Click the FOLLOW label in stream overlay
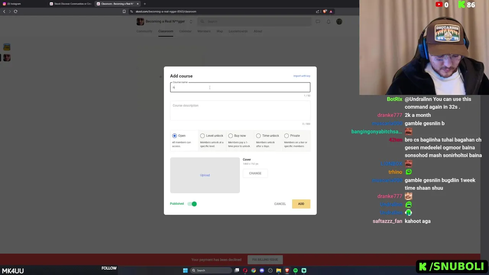The image size is (489, 275). click(109, 268)
